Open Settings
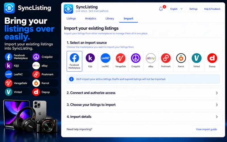The height and width of the screenshot is (142, 227). (x=194, y=9)
